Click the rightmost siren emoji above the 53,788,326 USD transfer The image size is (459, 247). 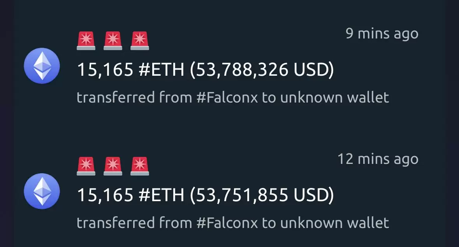(140, 40)
